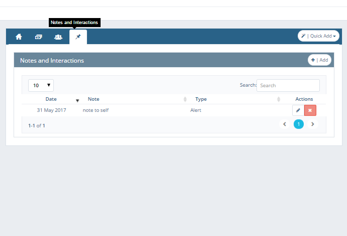Click the '31 May 2017' date cell
The width and height of the screenshot is (347, 236).
[51, 110]
